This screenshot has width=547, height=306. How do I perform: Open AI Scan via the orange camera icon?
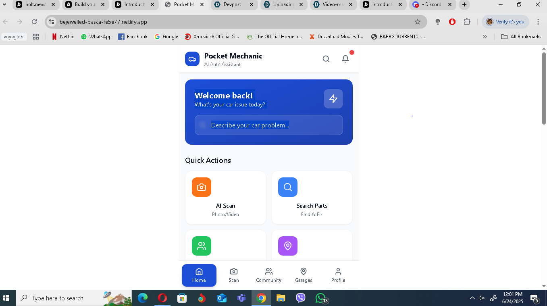201,187
